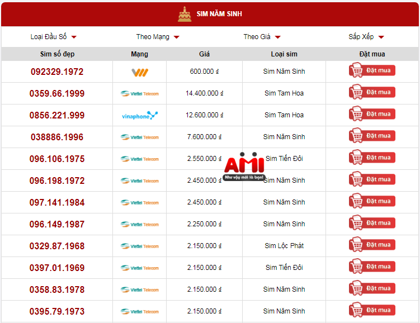
Task: Order sim 0329.87.1968
Action: [372, 244]
